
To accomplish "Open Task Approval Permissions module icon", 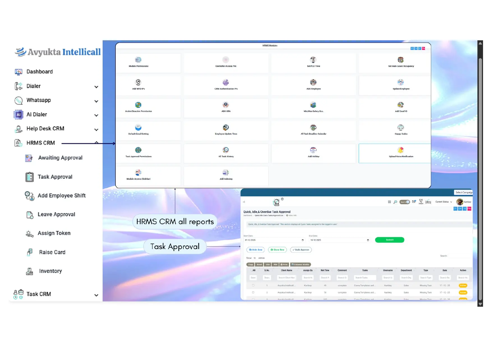I will pyautogui.click(x=138, y=150).
